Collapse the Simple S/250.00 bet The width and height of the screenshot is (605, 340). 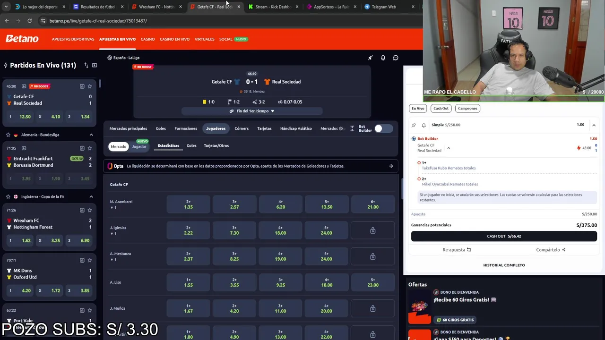click(x=594, y=125)
